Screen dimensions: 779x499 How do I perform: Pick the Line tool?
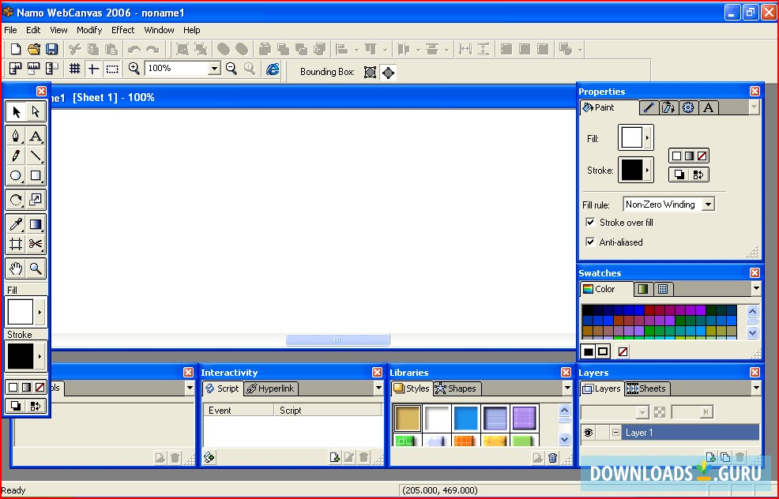tap(36, 156)
